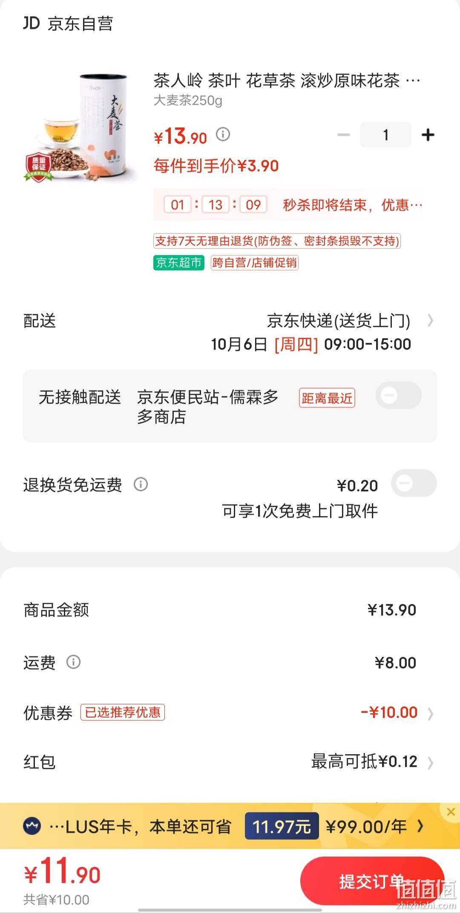The image size is (460, 913).
Task: Open delivery options for 京东快递
Action: click(430, 320)
